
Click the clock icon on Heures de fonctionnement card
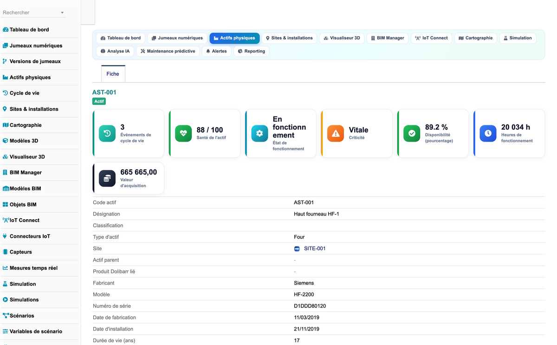(x=488, y=134)
